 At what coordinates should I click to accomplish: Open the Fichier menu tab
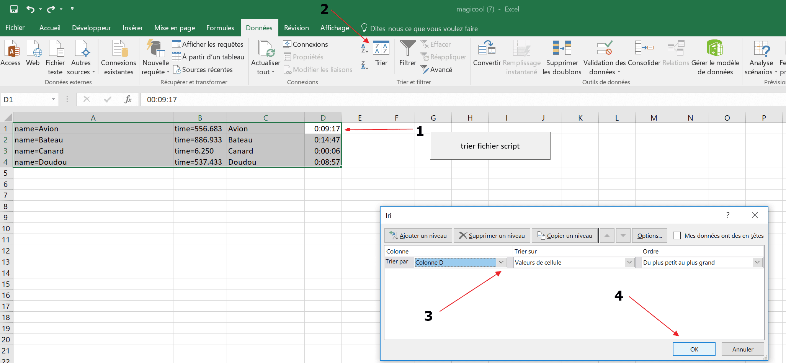click(15, 28)
